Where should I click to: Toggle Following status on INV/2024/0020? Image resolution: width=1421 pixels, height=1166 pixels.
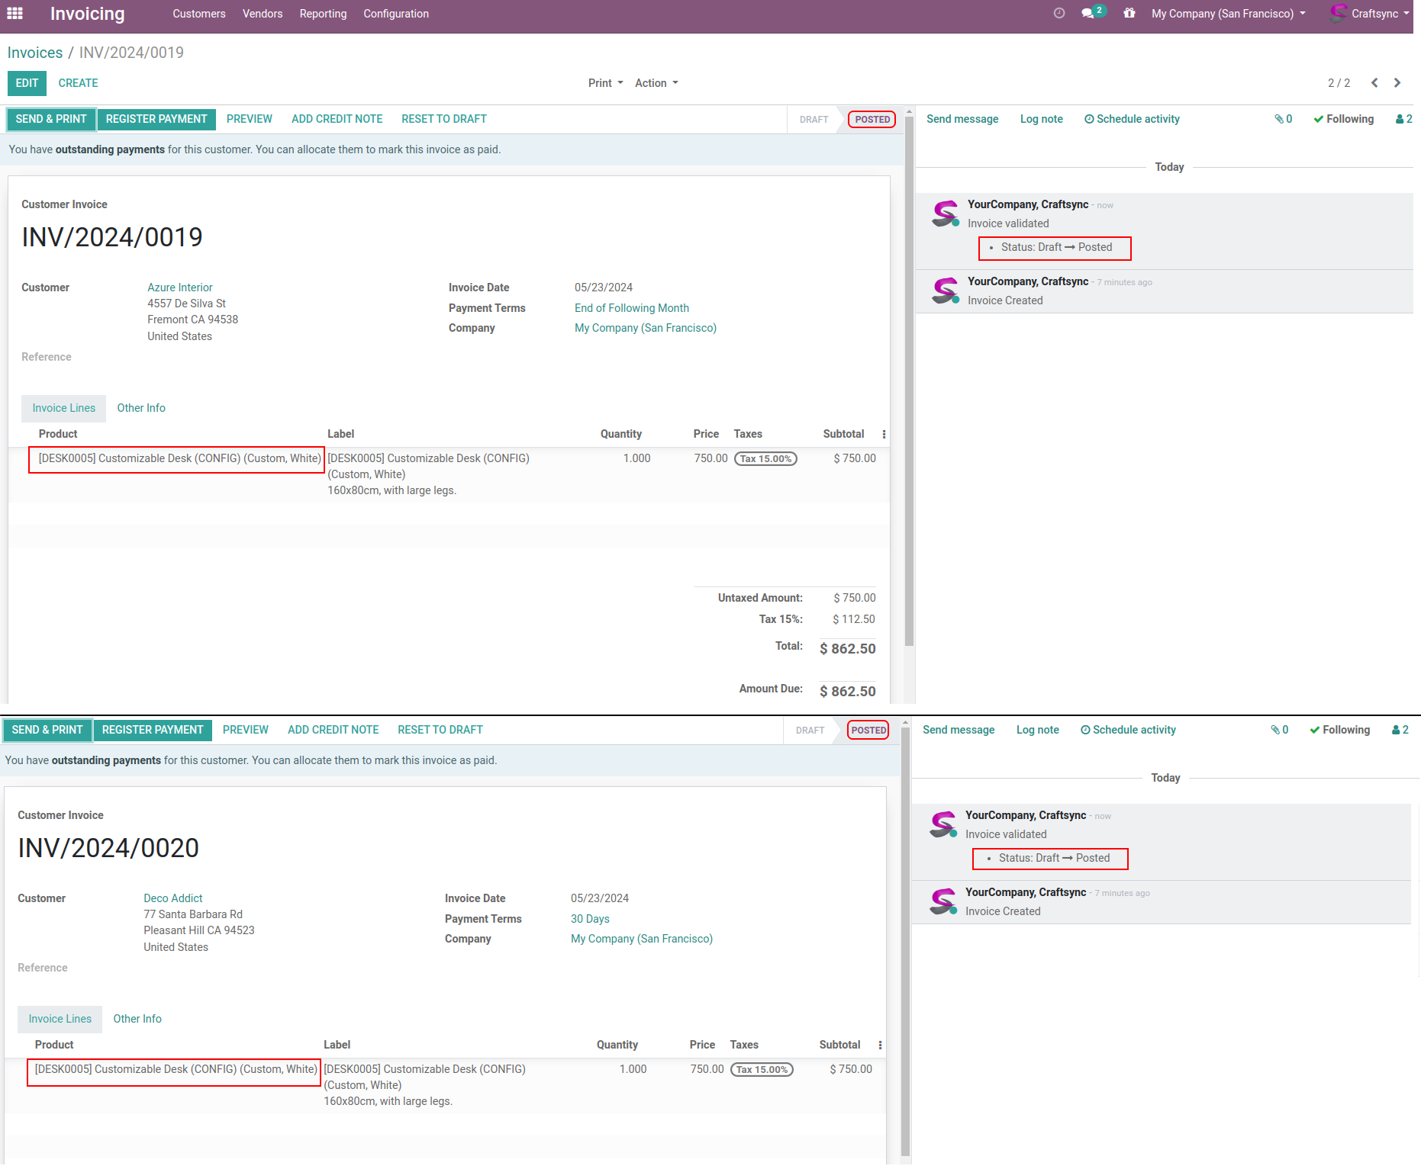[1339, 730]
